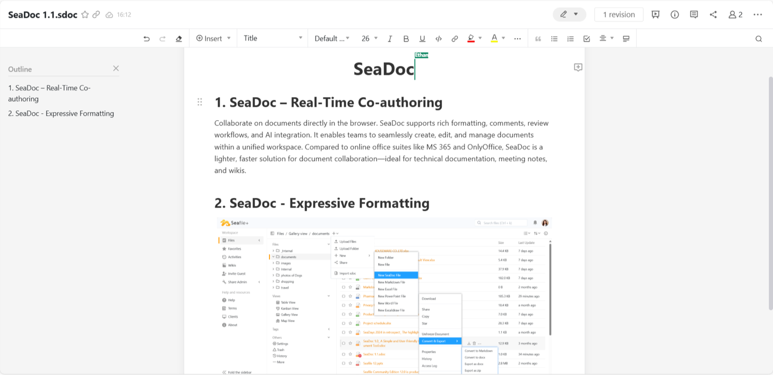Image resolution: width=773 pixels, height=375 pixels.
Task: Undo the last edit
Action: [147, 39]
